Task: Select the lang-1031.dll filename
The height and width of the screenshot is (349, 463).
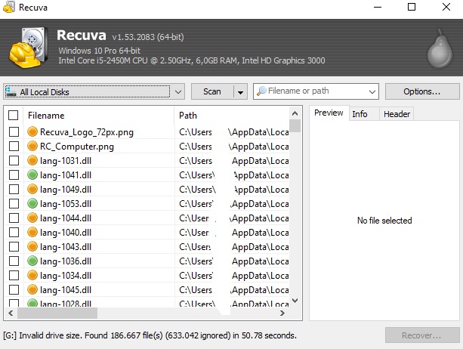Action: coord(66,161)
